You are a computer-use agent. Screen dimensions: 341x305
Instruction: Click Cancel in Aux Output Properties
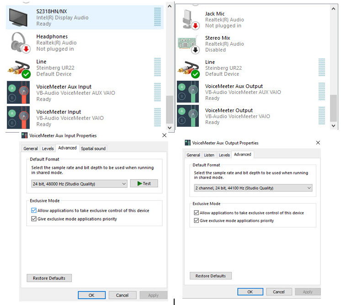tap(279, 292)
